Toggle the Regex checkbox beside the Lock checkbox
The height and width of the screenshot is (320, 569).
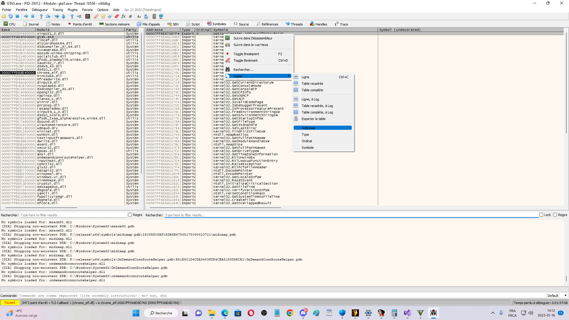(555, 215)
